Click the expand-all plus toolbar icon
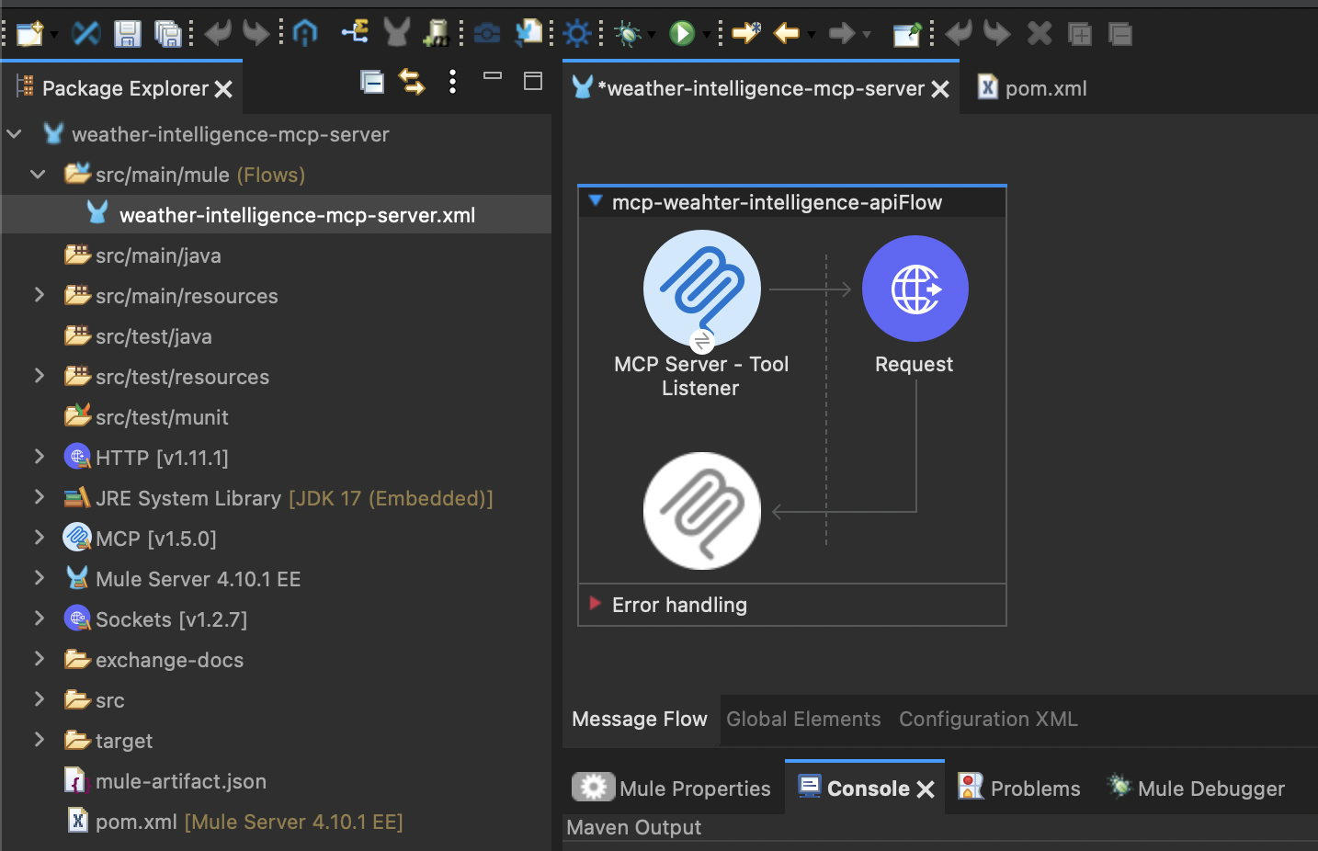 (1080, 35)
